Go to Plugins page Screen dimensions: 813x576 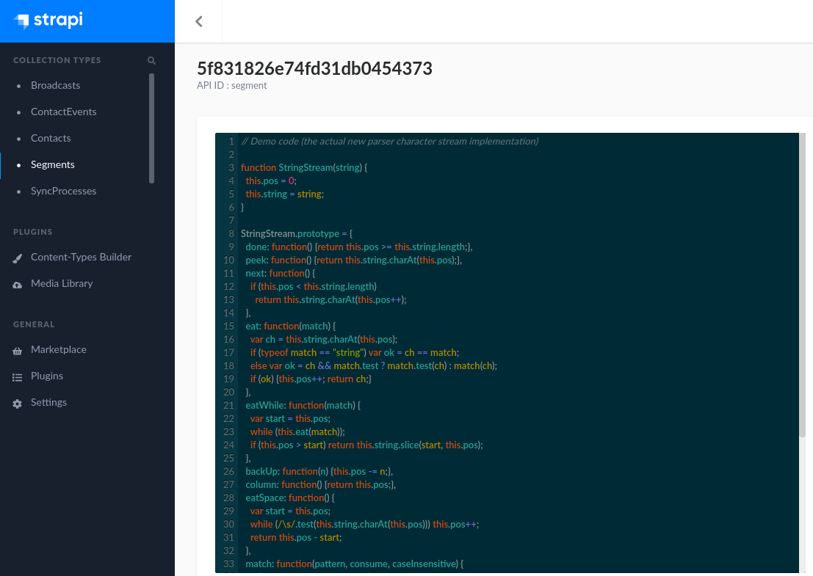pyautogui.click(x=47, y=376)
